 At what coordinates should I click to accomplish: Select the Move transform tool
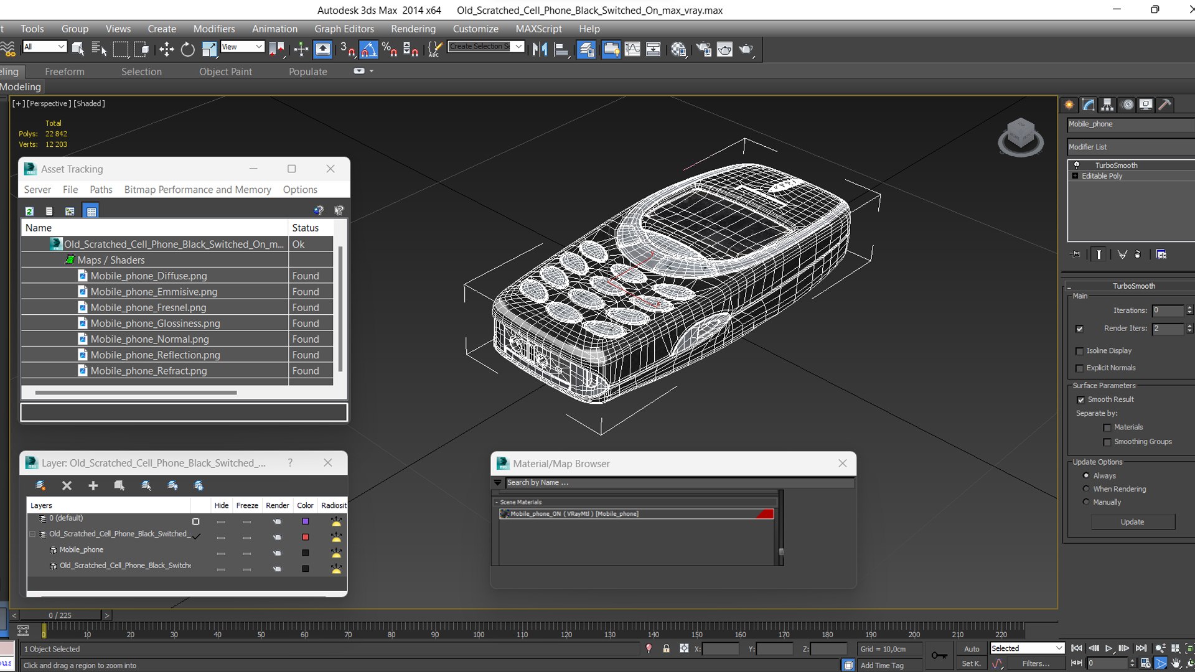[x=166, y=49]
